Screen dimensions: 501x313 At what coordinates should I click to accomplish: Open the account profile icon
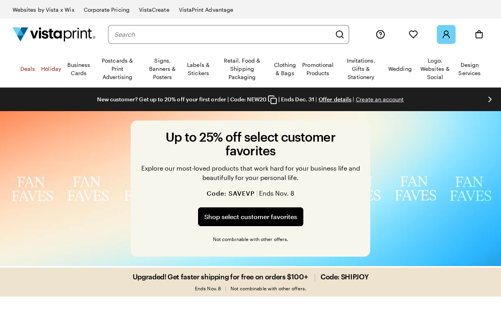point(446,34)
